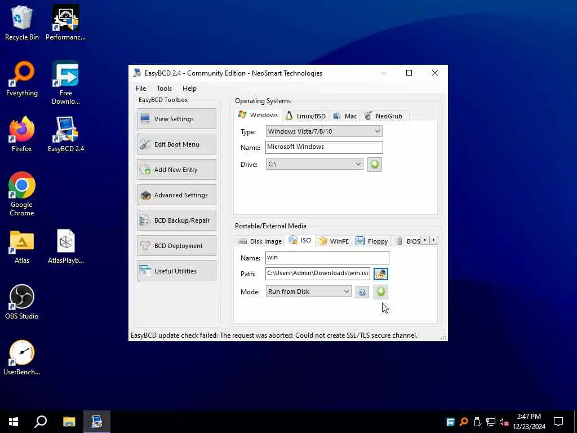Viewport: 577px width, 433px height.
Task: Select the EasyBCD 2.4 desktop shortcut
Action: 65,134
